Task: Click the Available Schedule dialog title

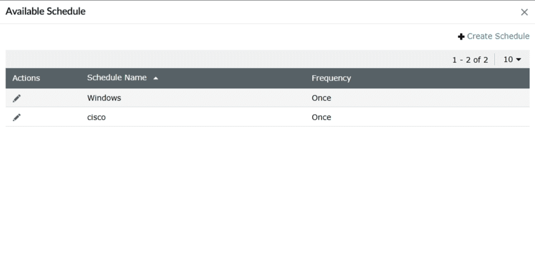Action: coord(45,11)
